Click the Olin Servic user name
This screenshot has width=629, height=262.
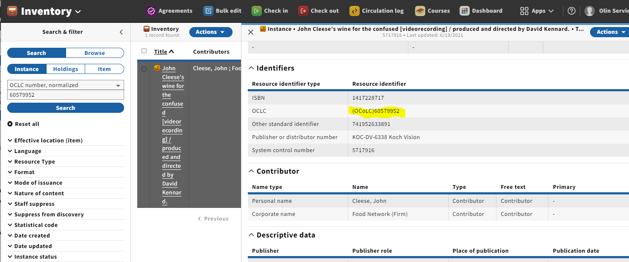click(x=614, y=11)
